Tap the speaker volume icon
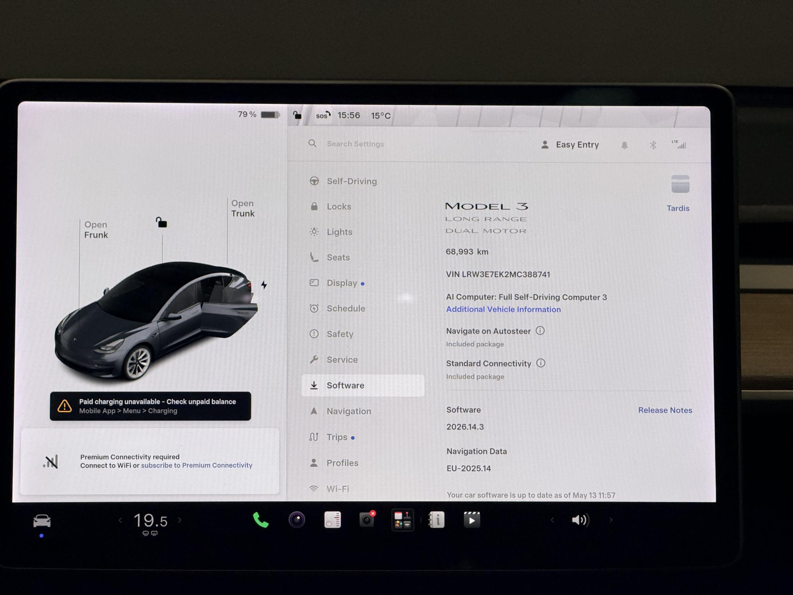Image resolution: width=793 pixels, height=595 pixels. [580, 520]
